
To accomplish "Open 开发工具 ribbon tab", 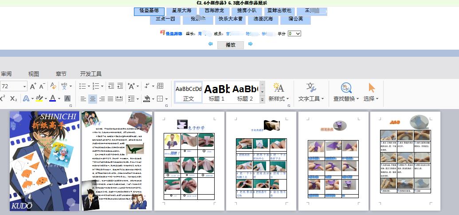I will (91, 74).
